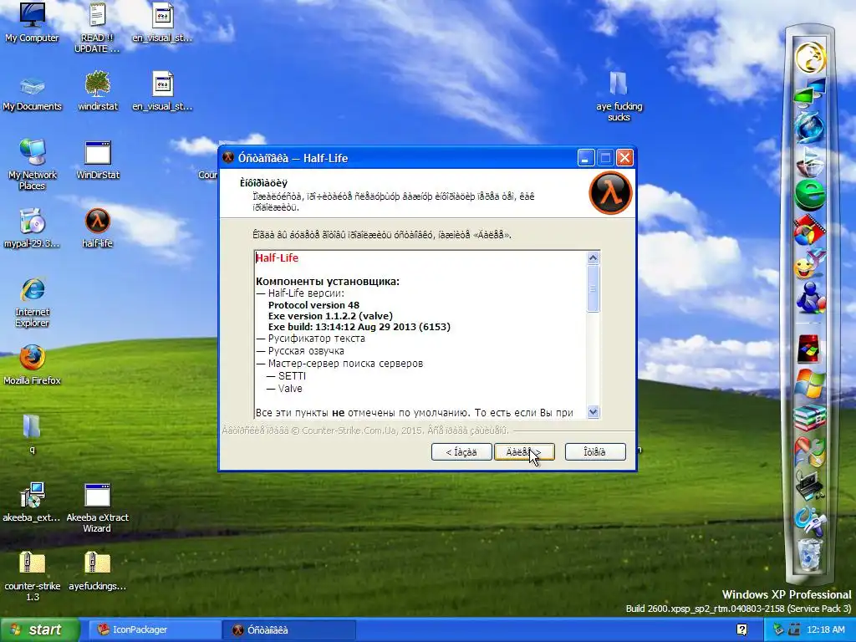This screenshot has width=856, height=642.
Task: Open Internet Explorer from the desktop
Action: [32, 302]
